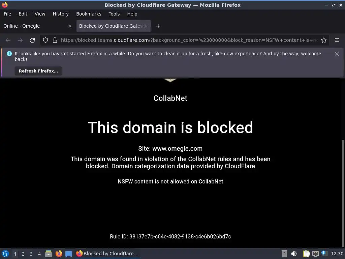Click 'NSFW content is not allowed' text

170,181
